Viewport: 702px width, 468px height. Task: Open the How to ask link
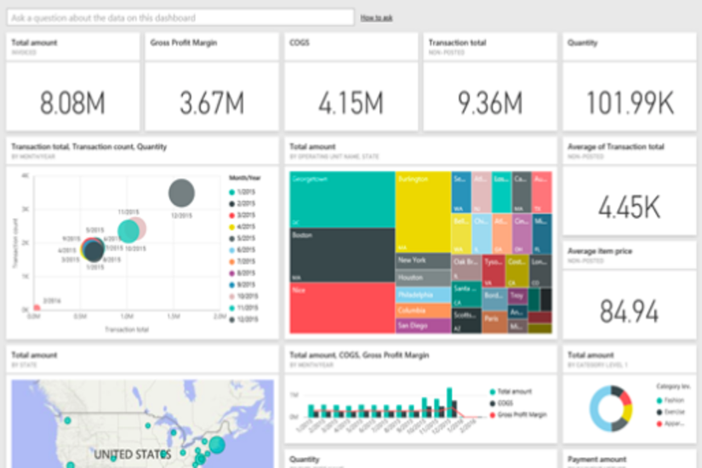pos(376,18)
